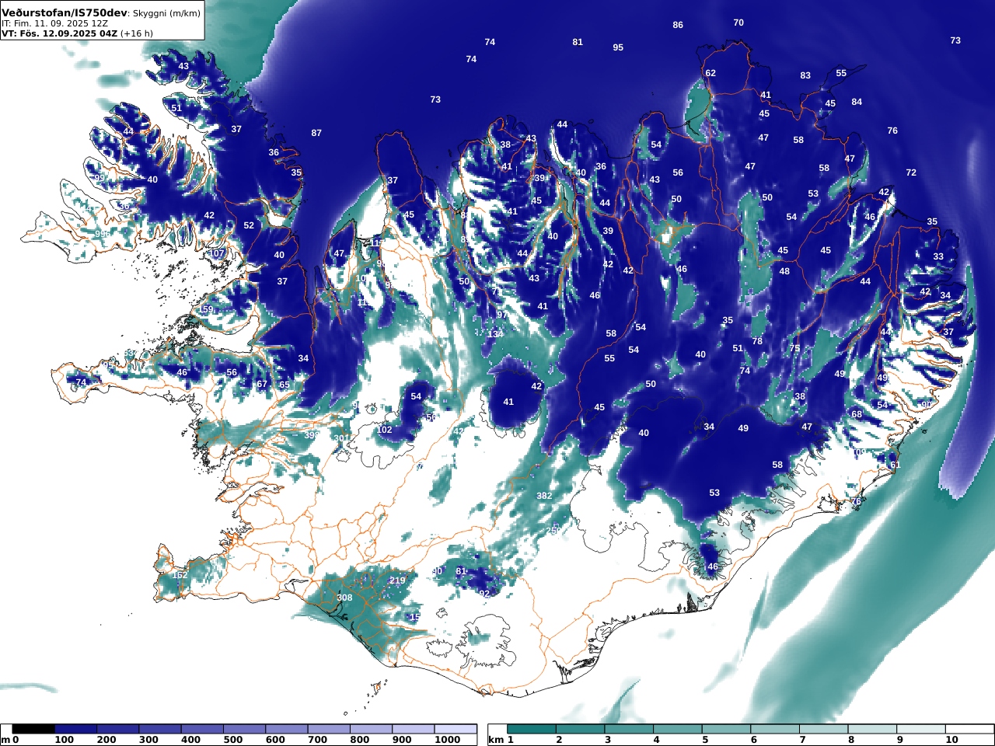The image size is (995, 746).
Task: Click the white end swatch of km legend
Action: [969, 729]
